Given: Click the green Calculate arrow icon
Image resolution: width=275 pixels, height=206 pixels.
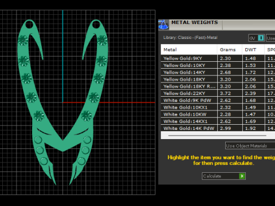Looking at the screenshot, I should coord(242,176).
